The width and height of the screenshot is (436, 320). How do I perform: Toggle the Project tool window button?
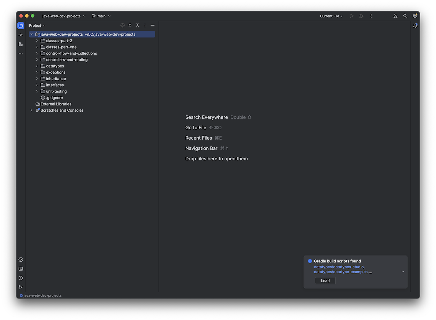click(x=21, y=26)
